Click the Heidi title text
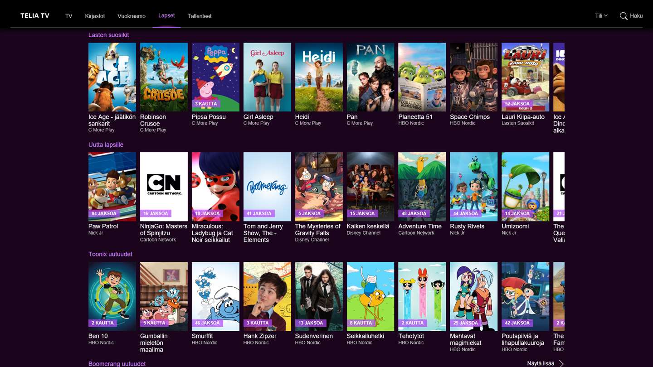Screen dimensions: 653x367 coord(302,117)
